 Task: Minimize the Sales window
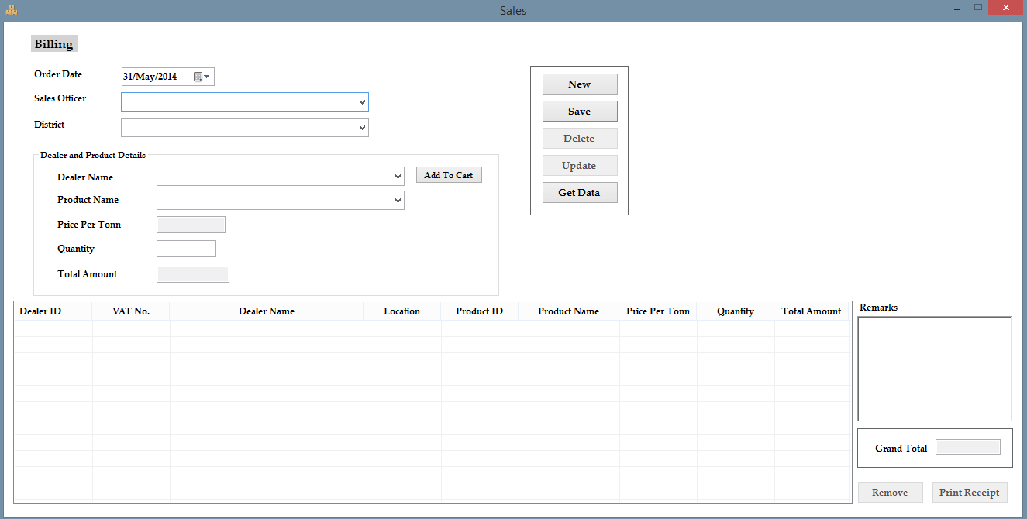click(957, 8)
